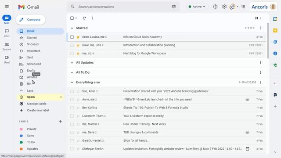This screenshot has height=158, width=281.
Task: Open the select-all checkbox dropdown arrow
Action: point(76,18)
